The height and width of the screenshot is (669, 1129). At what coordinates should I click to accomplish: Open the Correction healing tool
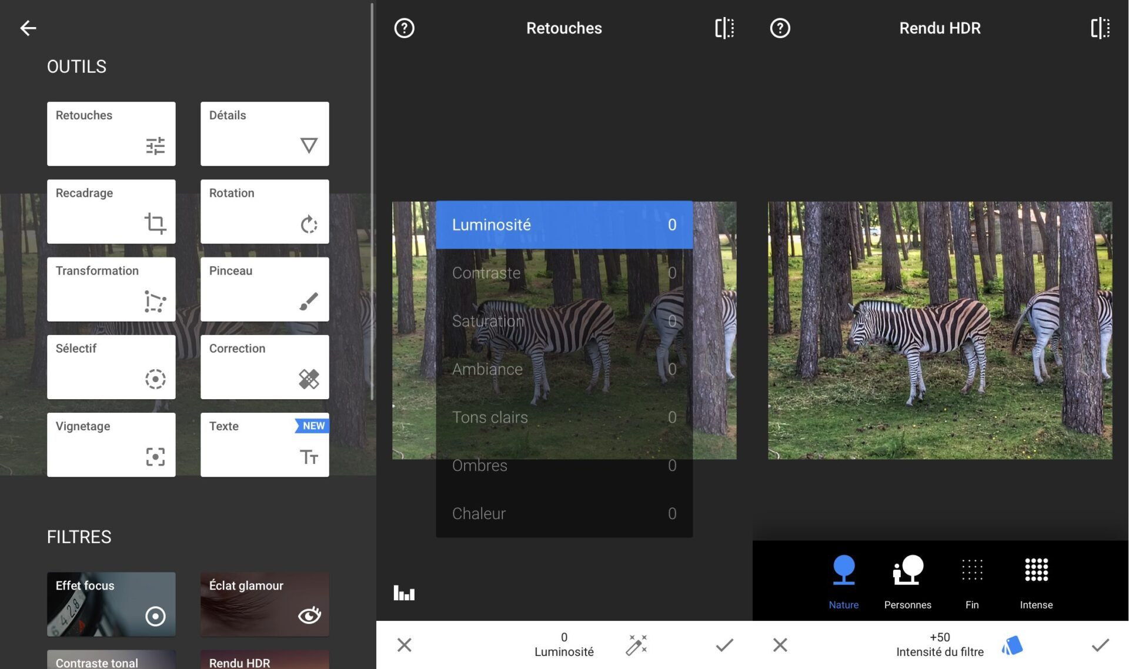[x=265, y=367]
